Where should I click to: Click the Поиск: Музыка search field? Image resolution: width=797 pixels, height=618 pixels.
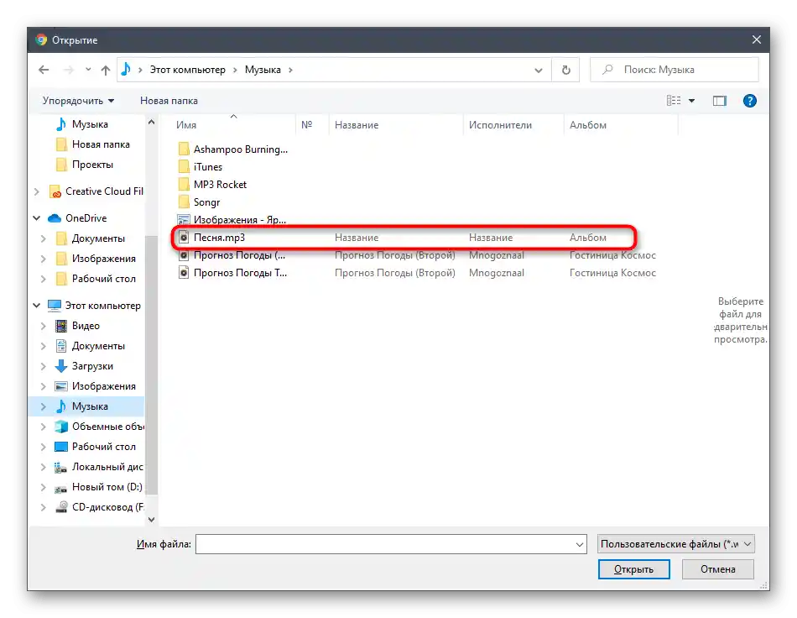[675, 70]
